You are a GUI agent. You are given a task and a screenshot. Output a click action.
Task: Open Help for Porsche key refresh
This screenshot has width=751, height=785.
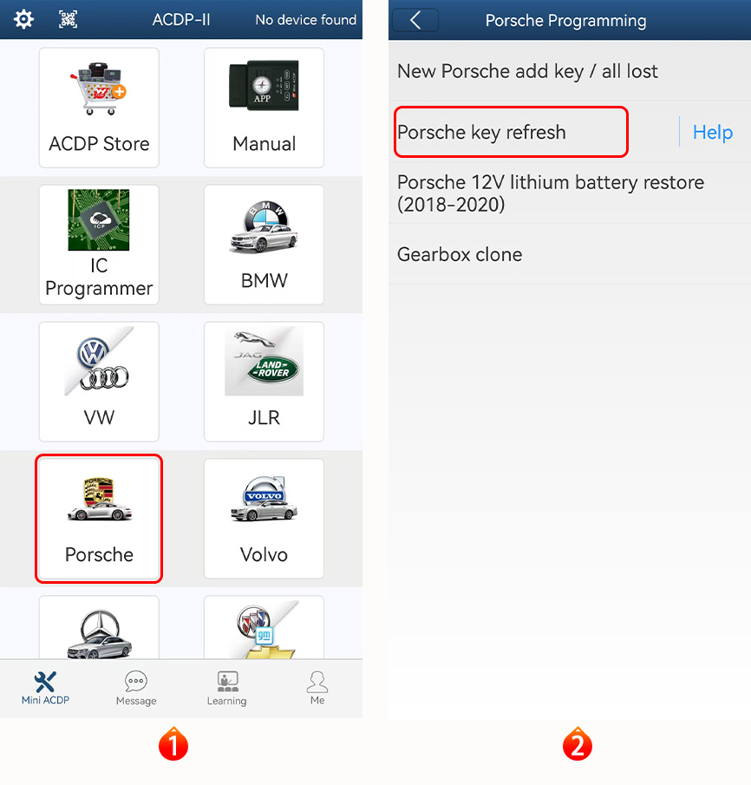tap(713, 132)
